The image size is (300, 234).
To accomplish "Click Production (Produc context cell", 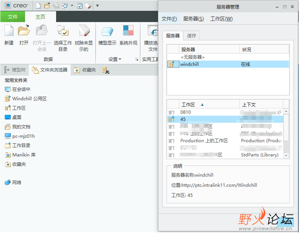I will point(262,141).
